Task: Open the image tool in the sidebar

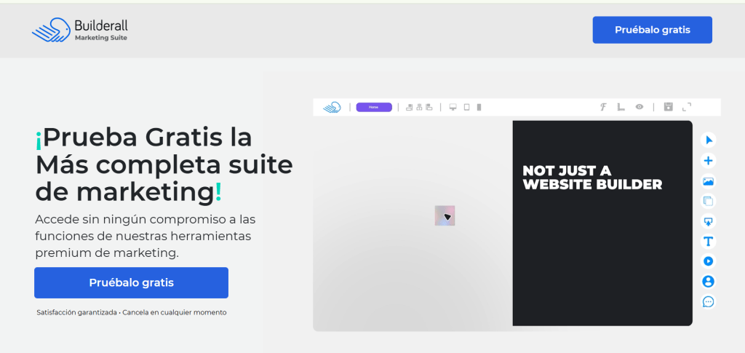Action: tap(709, 181)
